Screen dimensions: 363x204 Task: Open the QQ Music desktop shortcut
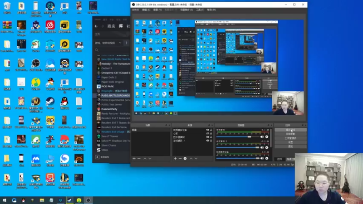(x=36, y=84)
